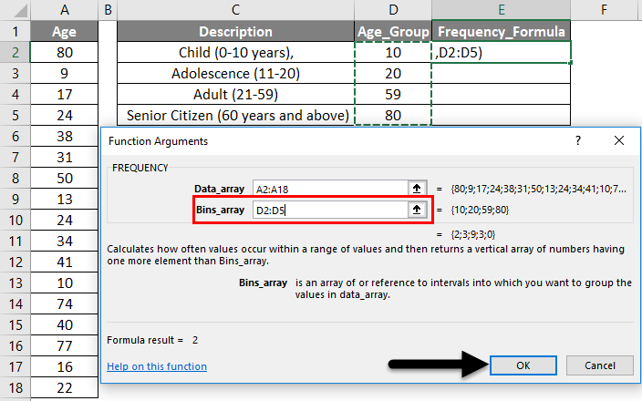Click the dialog help question mark icon
Viewport: 642px width, 401px height.
click(577, 141)
